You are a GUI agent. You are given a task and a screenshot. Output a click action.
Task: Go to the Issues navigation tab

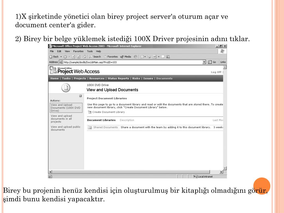click(148, 78)
